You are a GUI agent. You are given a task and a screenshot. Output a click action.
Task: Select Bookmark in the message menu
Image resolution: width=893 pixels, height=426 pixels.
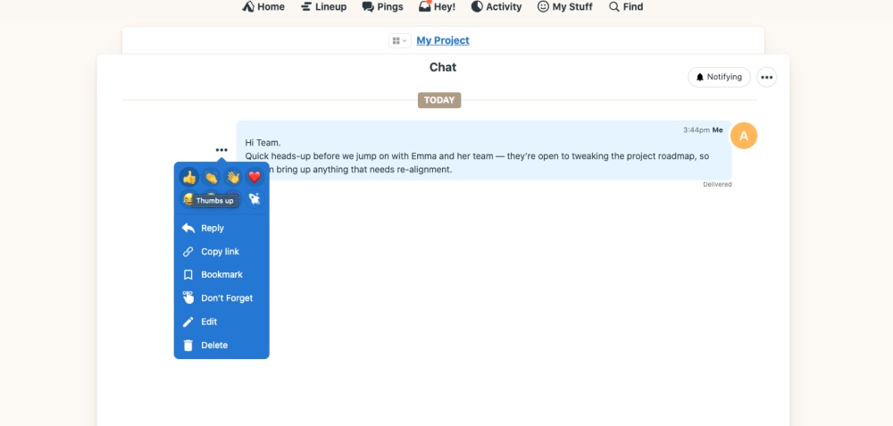point(221,274)
